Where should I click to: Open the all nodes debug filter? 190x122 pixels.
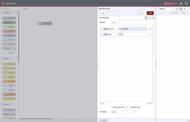point(175,13)
